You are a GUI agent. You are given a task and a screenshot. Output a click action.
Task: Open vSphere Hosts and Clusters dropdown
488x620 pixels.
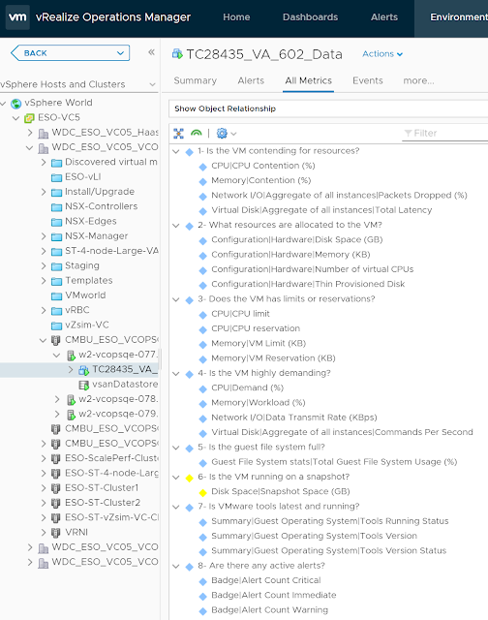(152, 84)
